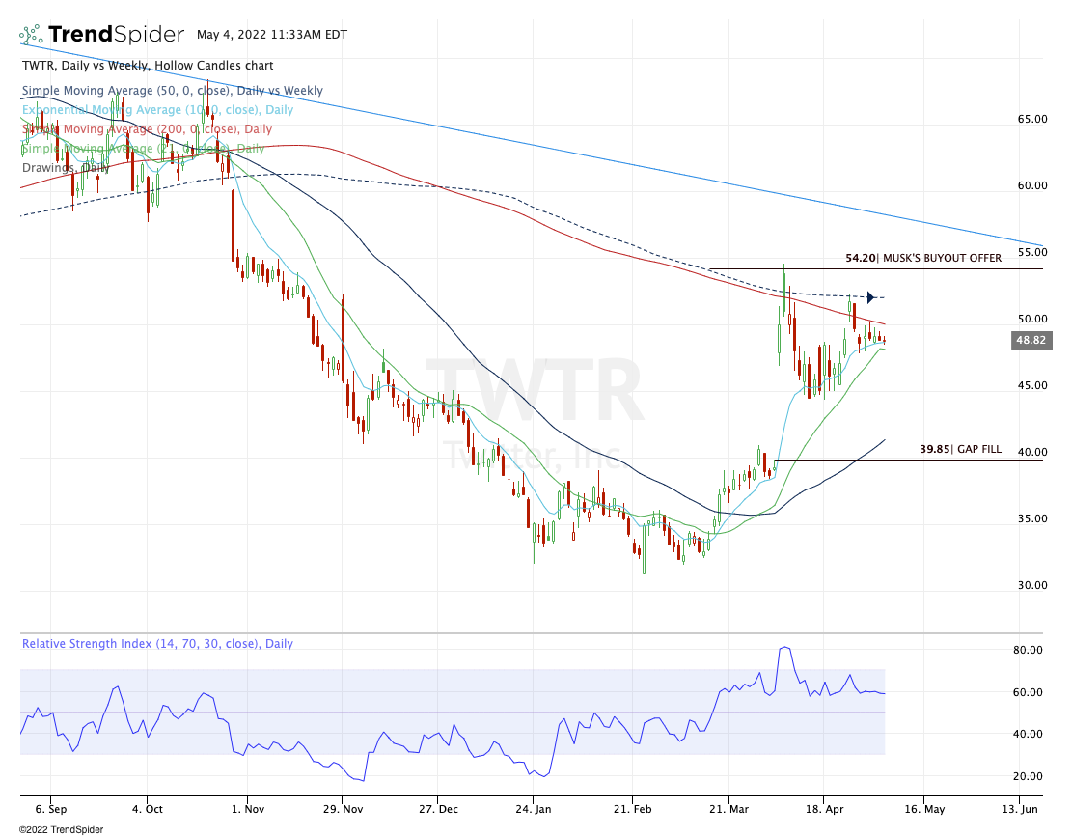1072x839 pixels.
Task: Click the 45.00 price axis label
Action: 1032,385
